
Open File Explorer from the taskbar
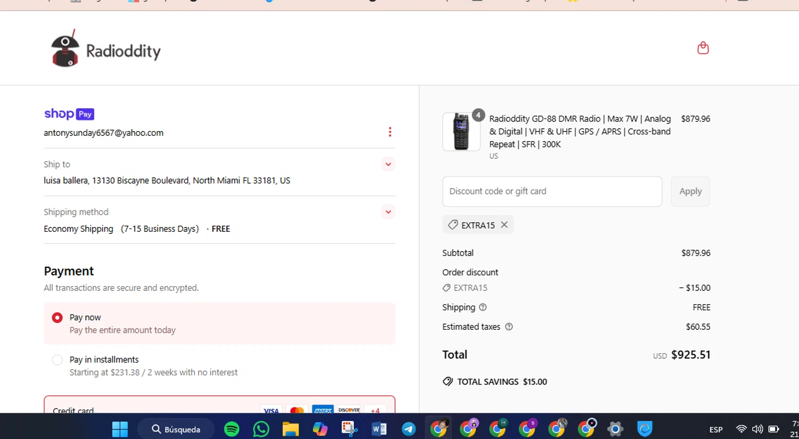click(x=291, y=429)
